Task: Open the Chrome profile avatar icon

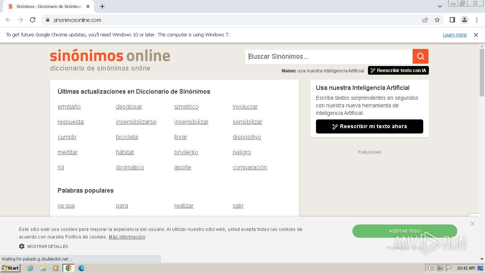Action: tap(464, 20)
